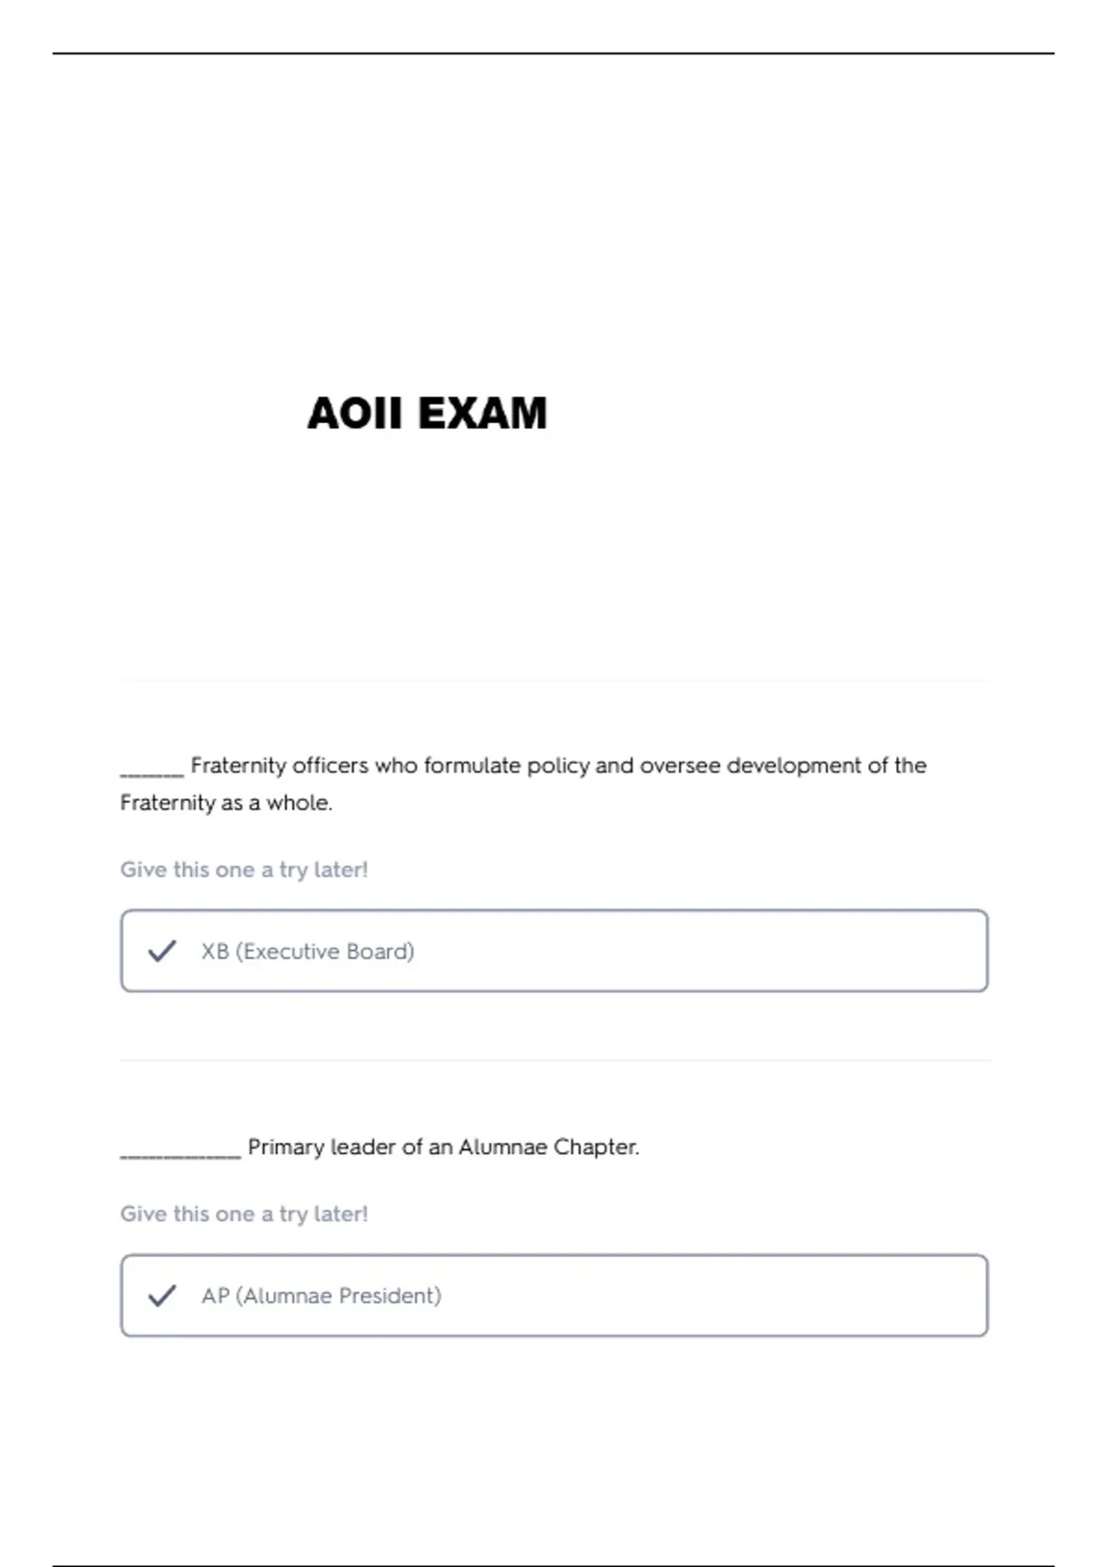
Task: Click the word 'EXAM' in the title
Action: click(x=482, y=413)
